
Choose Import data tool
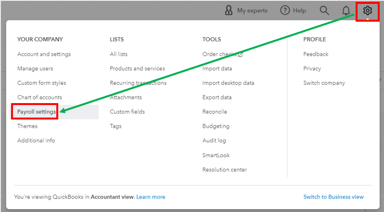217,68
